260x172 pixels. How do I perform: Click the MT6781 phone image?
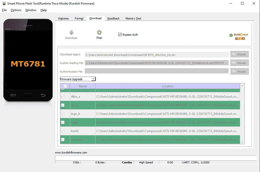point(28,60)
